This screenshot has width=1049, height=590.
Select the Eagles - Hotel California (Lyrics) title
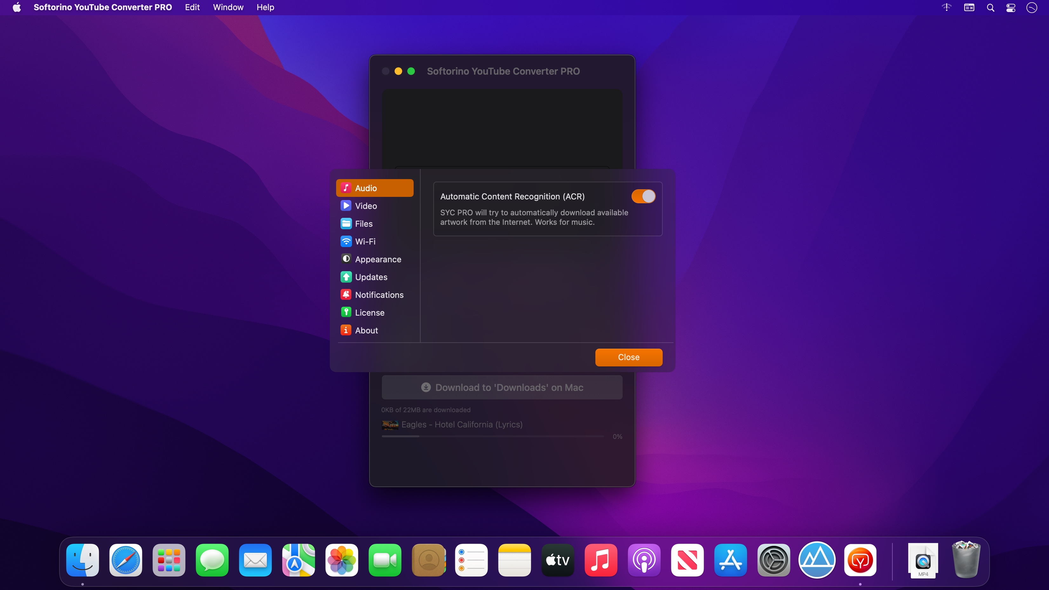462,425
